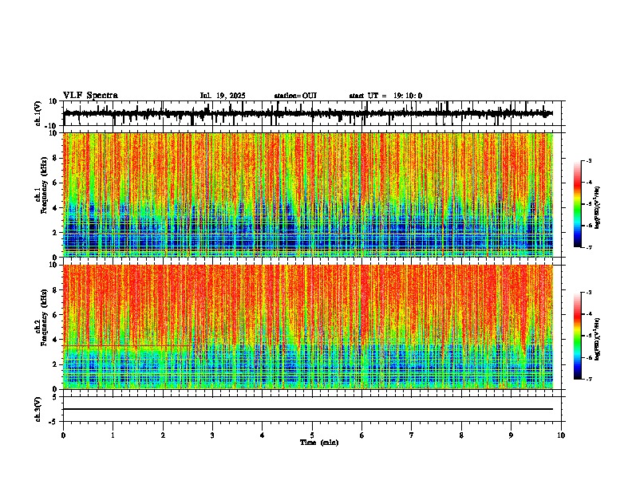Image resolution: width=632 pixels, height=488 pixels.
Task: Click the "Time (min)" x-axis label
Action: pos(319,443)
